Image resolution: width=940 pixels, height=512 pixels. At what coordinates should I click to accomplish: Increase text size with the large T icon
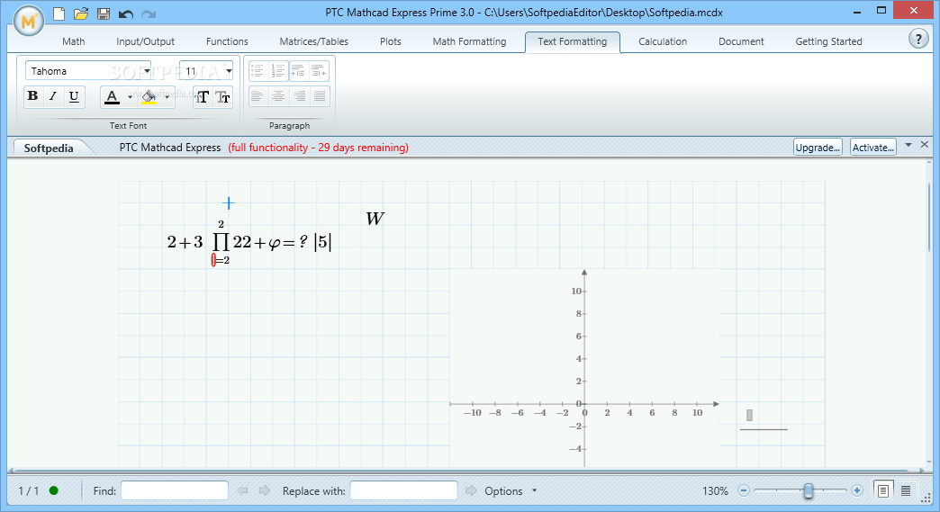(202, 97)
